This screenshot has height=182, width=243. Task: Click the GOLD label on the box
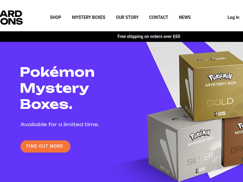[x=220, y=102]
